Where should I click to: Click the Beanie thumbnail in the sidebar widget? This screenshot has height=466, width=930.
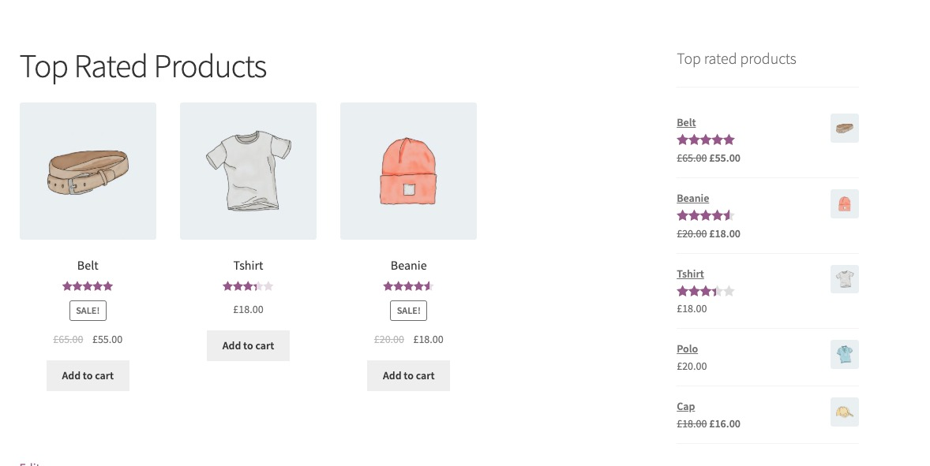pos(844,203)
